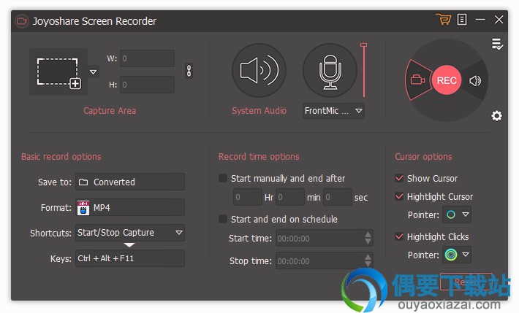Image resolution: width=519 pixels, height=313 pixels.
Task: Click the Record time options heading
Action: coord(259,156)
